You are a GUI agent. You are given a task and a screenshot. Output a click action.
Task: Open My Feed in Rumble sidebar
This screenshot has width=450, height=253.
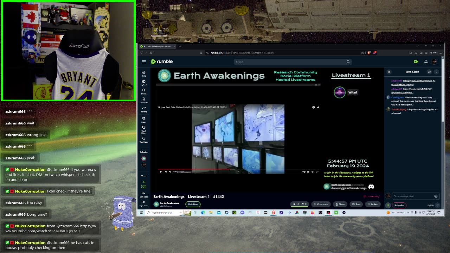click(144, 83)
